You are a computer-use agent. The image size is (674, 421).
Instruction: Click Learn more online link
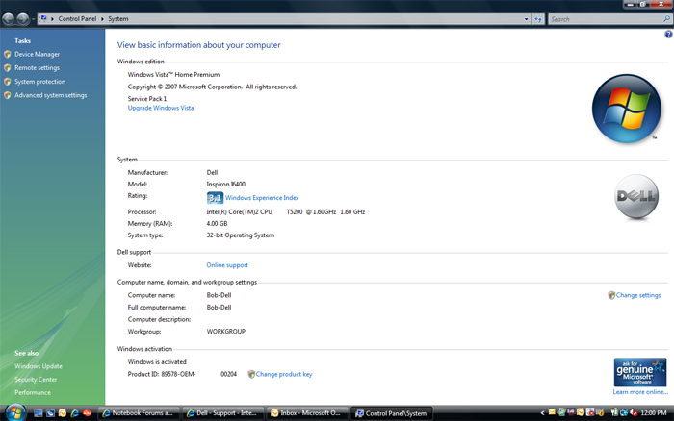[x=640, y=392]
